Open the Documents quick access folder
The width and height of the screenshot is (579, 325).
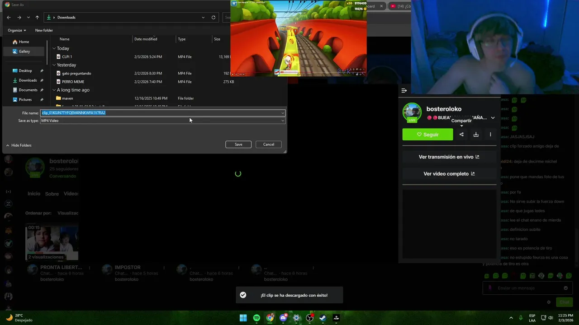coord(28,90)
